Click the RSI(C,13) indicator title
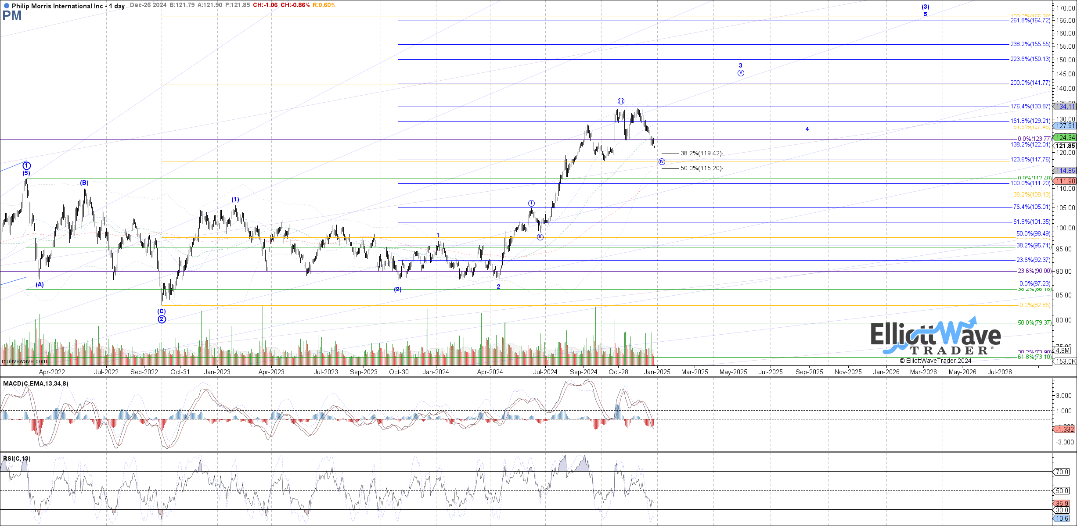The width and height of the screenshot is (1077, 526). (x=17, y=458)
